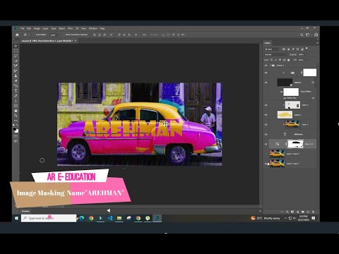Open the Edit Toolbar three-dots button
339x254 pixels.
point(16,121)
